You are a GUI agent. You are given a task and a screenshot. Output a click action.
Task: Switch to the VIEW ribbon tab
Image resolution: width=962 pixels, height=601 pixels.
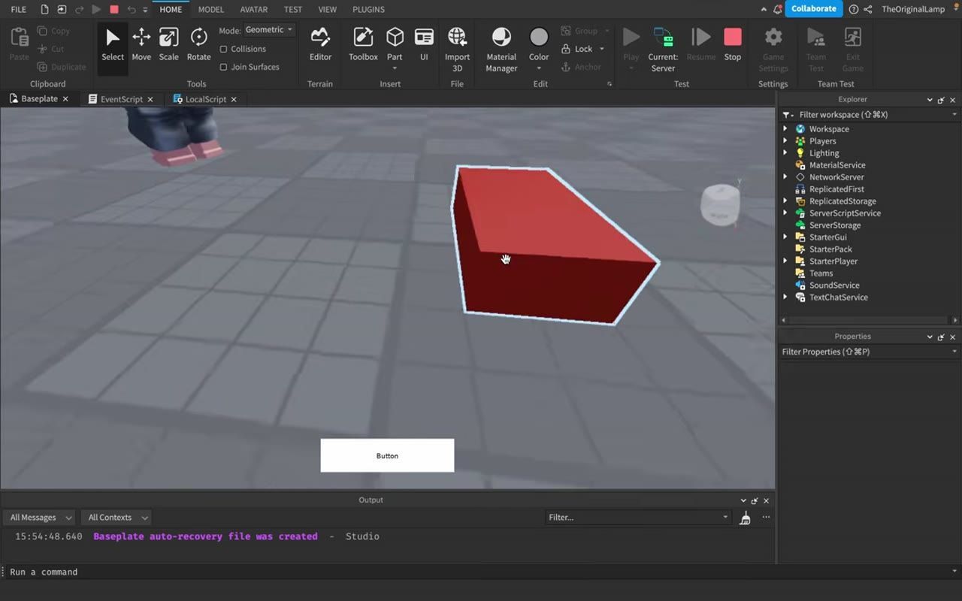(x=328, y=9)
